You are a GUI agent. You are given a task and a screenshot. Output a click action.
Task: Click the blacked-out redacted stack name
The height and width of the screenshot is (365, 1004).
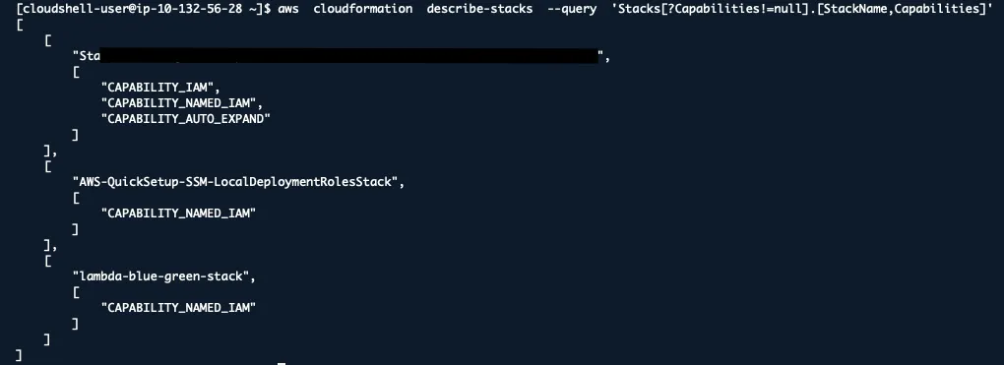click(349, 56)
